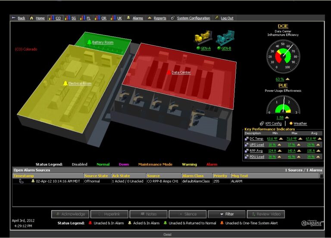Click the KPI Config gear icon
Screen dimensions: 331x238
[262, 124]
